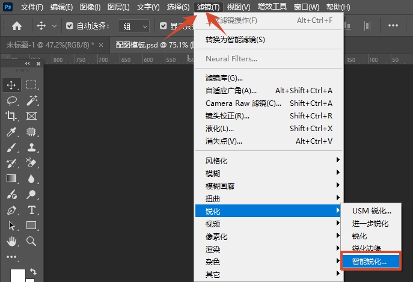Select the Zoom tool
The image size is (413, 282).
coord(31,241)
